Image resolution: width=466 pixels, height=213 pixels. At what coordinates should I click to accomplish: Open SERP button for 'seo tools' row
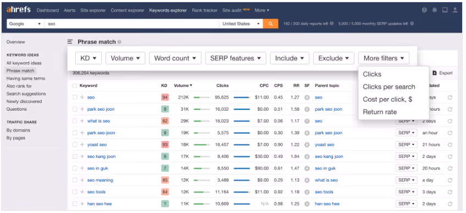pos(406,192)
